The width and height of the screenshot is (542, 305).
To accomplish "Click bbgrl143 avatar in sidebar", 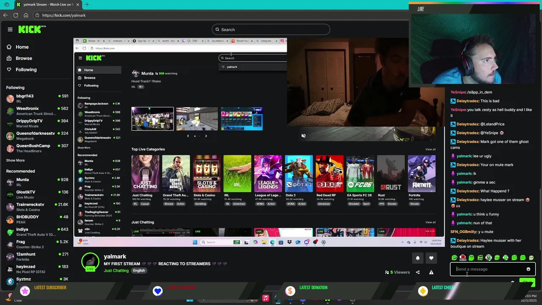I will click(10, 99).
